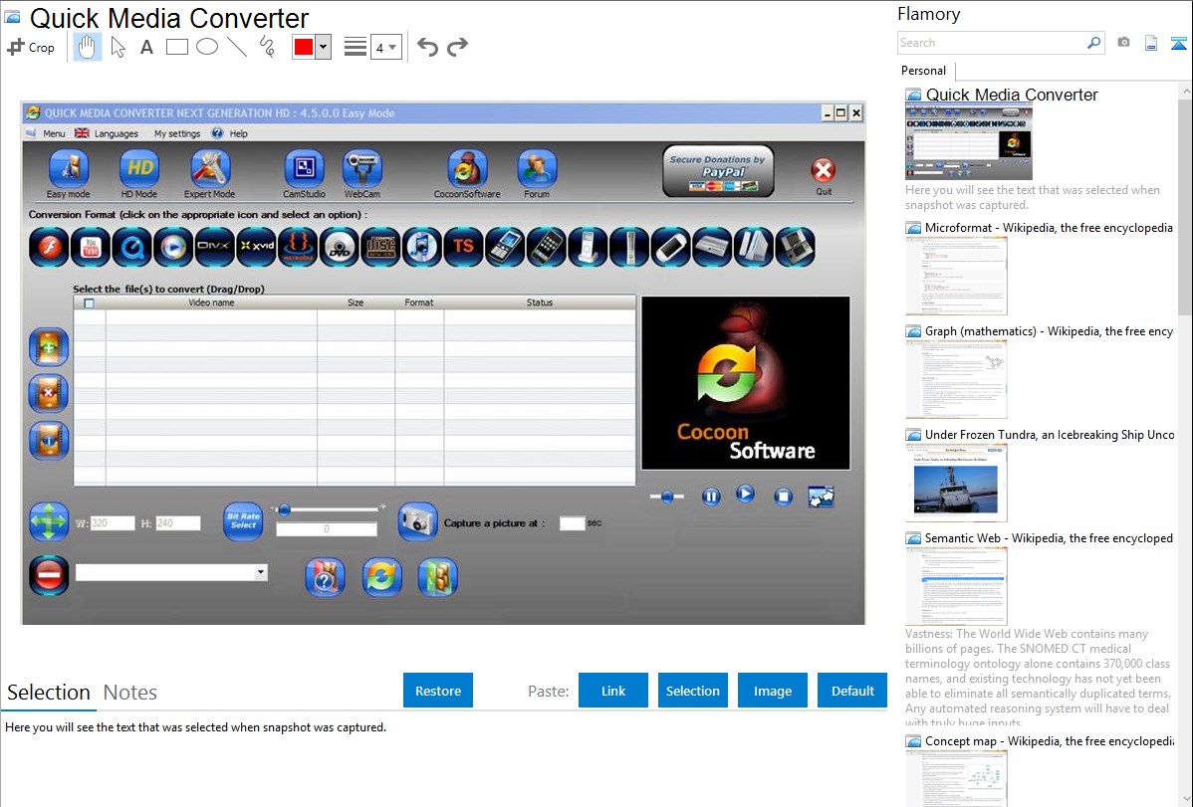Redo the last annotation

tap(457, 47)
